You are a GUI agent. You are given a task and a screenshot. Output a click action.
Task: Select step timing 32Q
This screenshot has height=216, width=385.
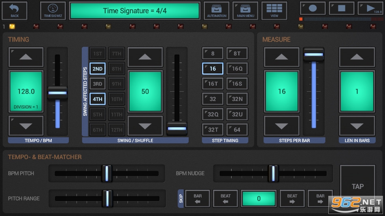213,114
